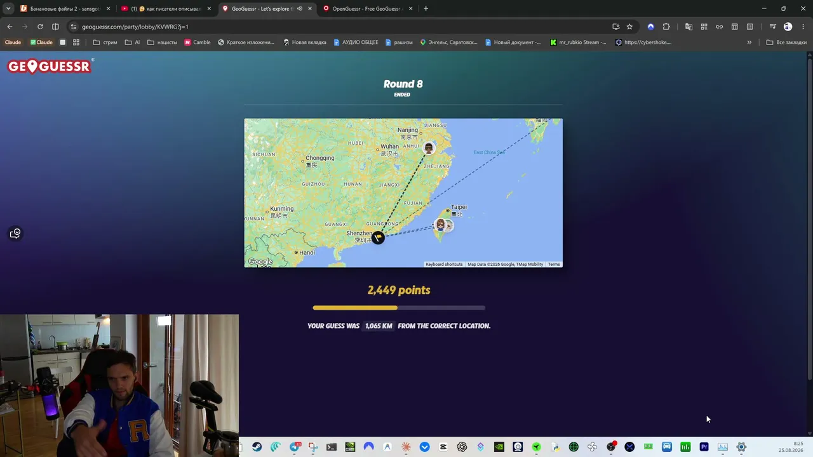
Task: Switch to the OpenGuessr tab
Action: click(367, 9)
